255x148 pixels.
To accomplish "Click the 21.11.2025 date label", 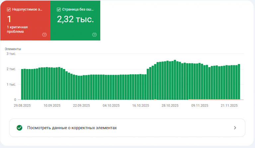I will pyautogui.click(x=229, y=106).
